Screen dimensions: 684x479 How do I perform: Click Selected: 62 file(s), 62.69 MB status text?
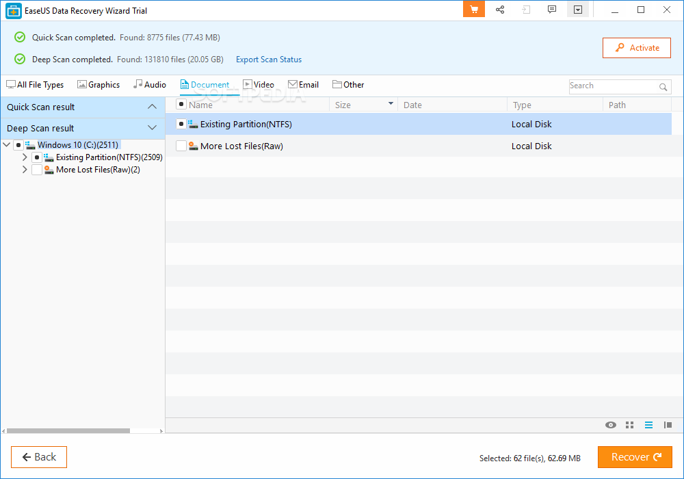click(529, 458)
